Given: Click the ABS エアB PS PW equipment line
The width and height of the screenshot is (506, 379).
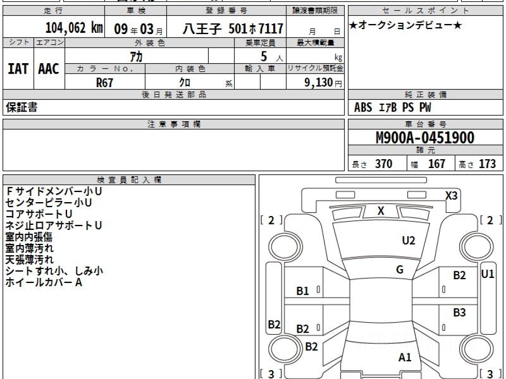Looking at the screenshot, I should point(392,108).
